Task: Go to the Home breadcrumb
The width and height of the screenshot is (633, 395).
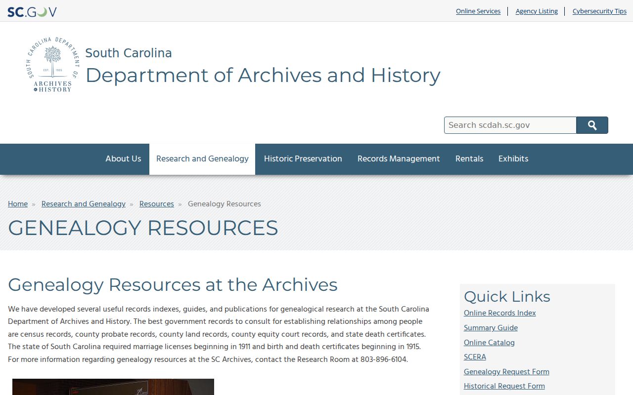Action: (x=18, y=204)
